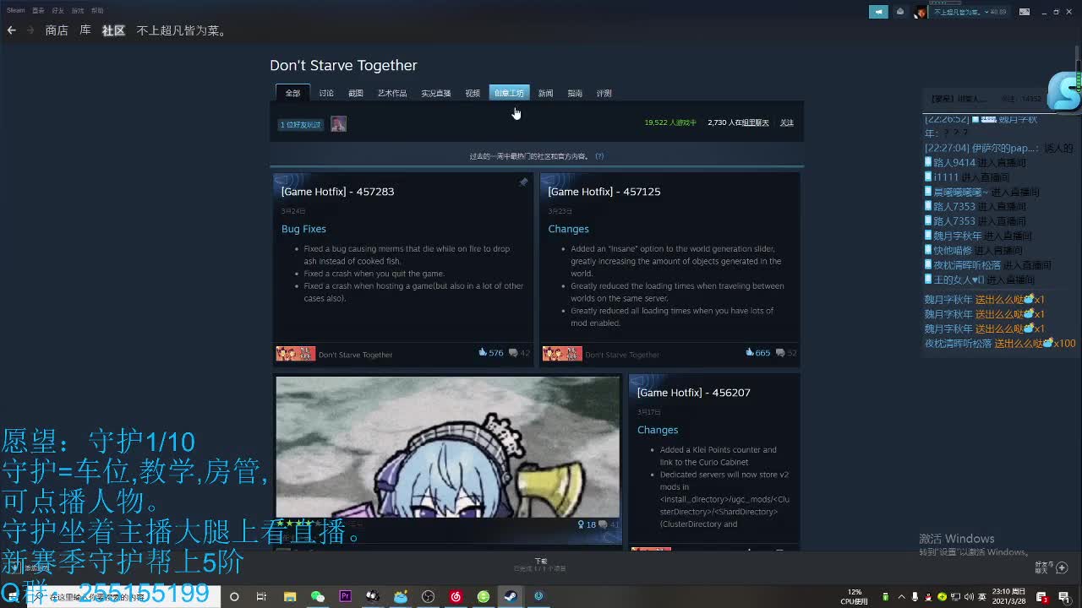Click the Steam forward arrow

point(30,30)
